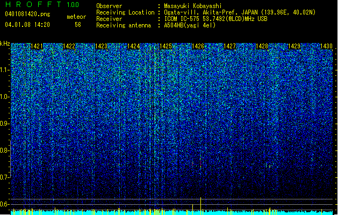This screenshot has height=215, width=338.
Task: Click the version number 1.00
Action: click(x=73, y=5)
